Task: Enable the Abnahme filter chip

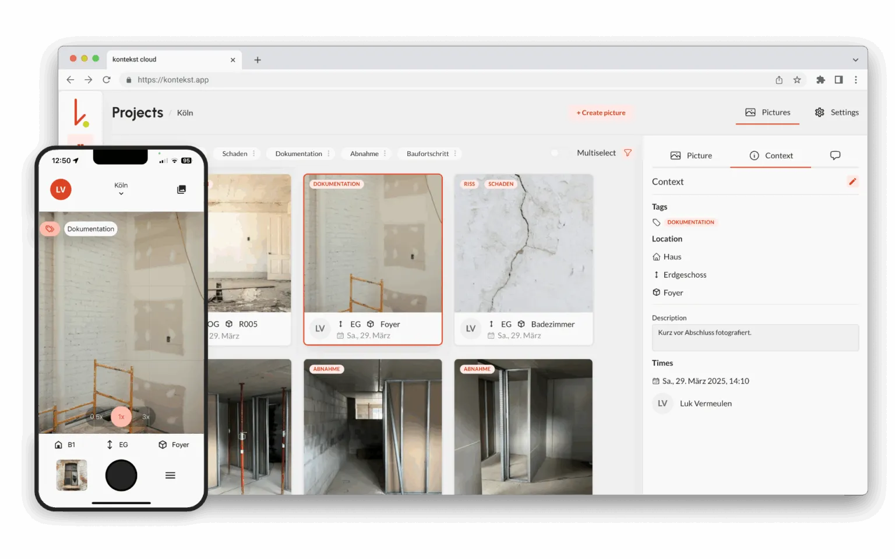Action: click(364, 153)
